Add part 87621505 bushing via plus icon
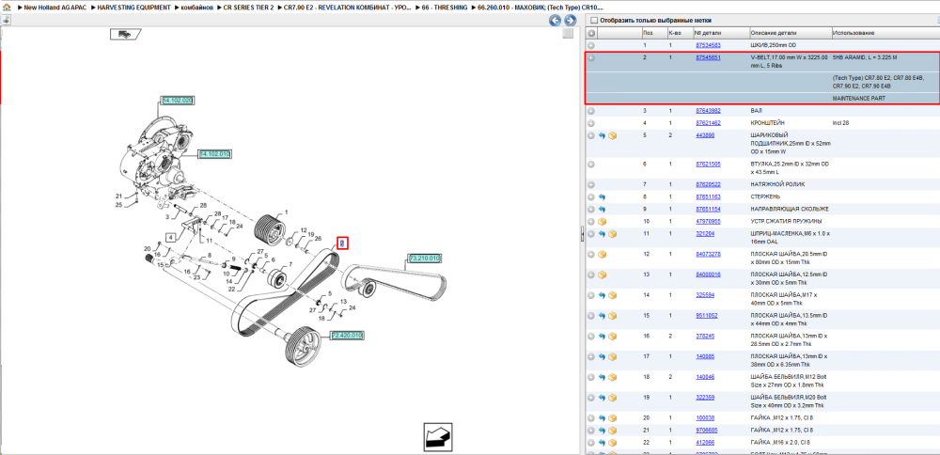 [591, 164]
